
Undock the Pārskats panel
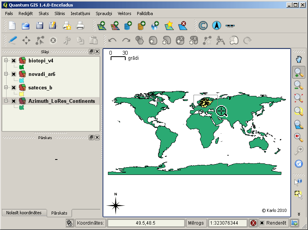point(91,138)
